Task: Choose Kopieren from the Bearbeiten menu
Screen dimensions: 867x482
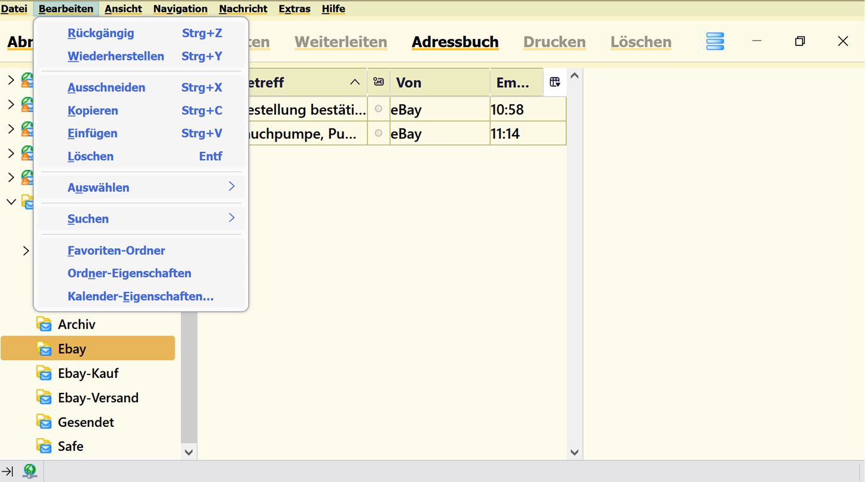Action: pos(93,111)
